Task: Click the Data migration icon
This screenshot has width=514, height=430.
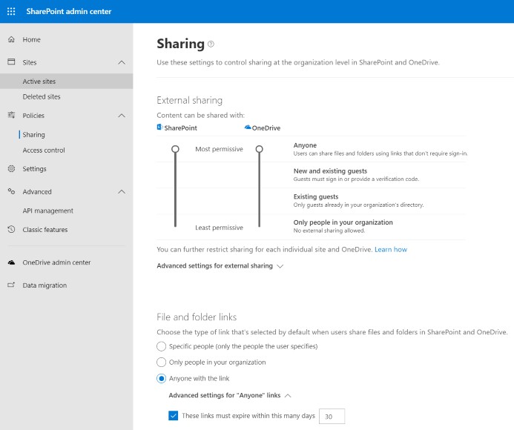Action: (x=11, y=285)
